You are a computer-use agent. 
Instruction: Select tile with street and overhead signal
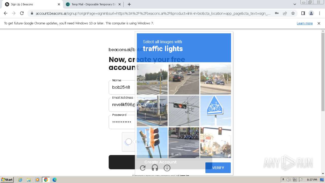[x=216, y=143]
